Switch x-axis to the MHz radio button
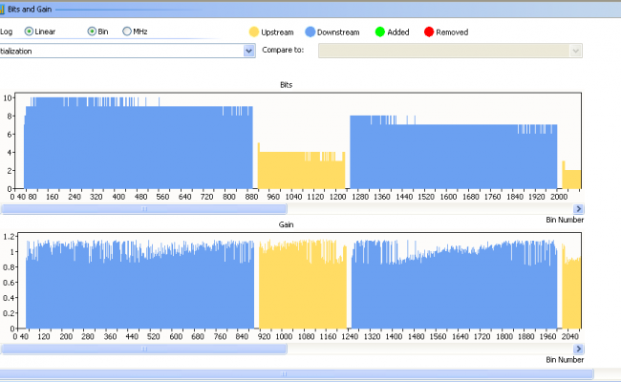The image size is (621, 382). point(127,32)
